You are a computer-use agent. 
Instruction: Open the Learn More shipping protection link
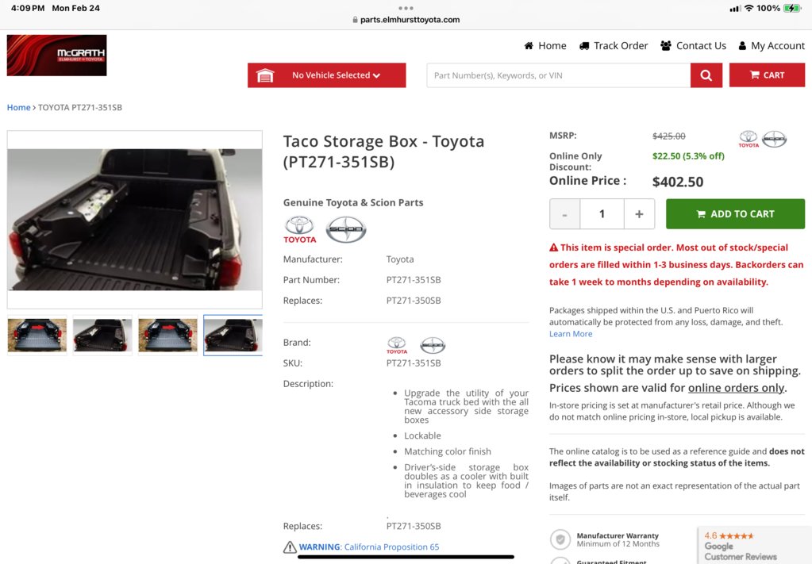point(571,334)
